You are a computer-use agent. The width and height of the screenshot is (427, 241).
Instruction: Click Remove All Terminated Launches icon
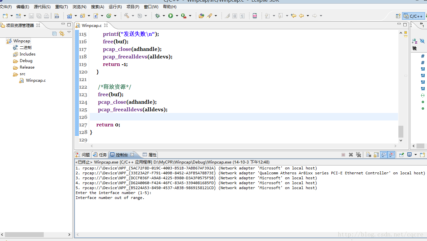[358, 155]
